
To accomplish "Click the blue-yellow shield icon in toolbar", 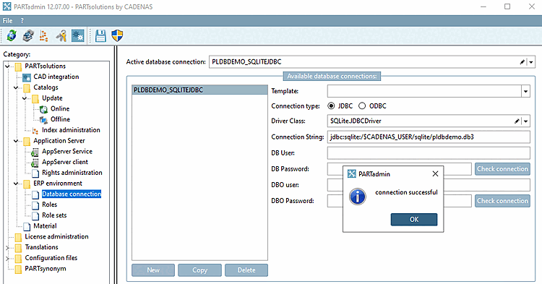I will (117, 35).
